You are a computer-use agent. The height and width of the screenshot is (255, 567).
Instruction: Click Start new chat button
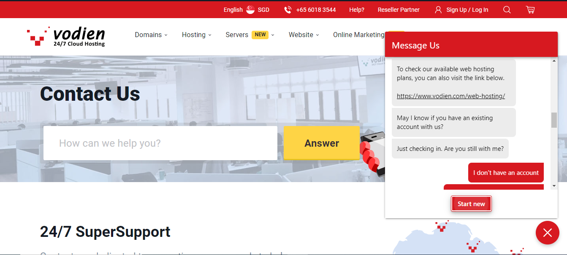pyautogui.click(x=471, y=204)
